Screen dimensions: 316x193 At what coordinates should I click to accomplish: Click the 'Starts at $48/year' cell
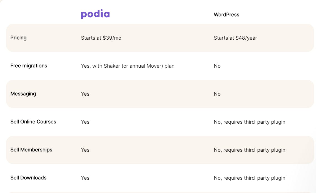tap(235, 38)
